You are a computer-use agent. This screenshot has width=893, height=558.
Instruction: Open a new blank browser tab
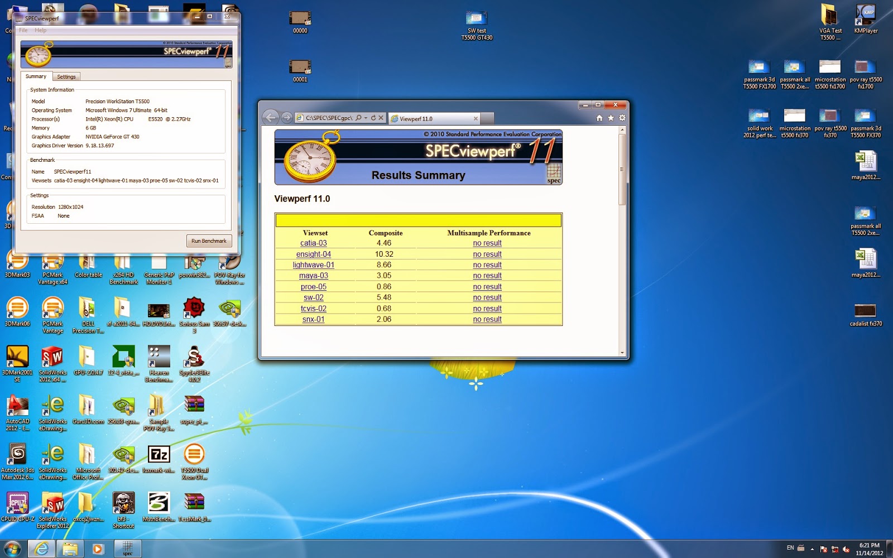click(x=487, y=118)
